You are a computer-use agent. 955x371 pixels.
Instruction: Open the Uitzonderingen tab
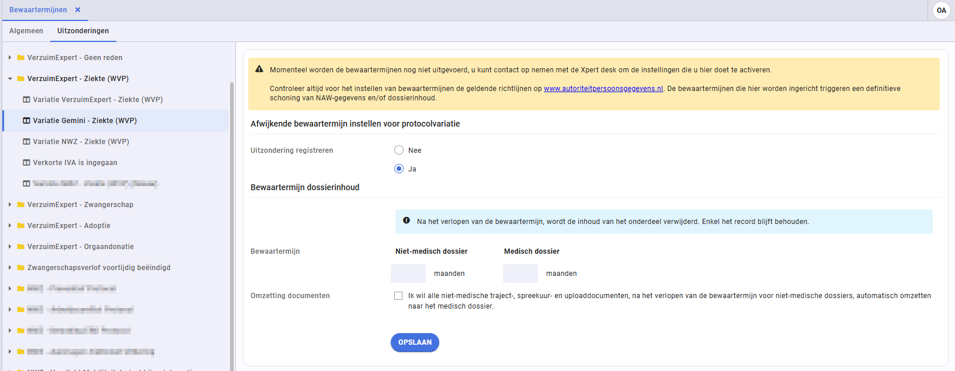tap(83, 31)
